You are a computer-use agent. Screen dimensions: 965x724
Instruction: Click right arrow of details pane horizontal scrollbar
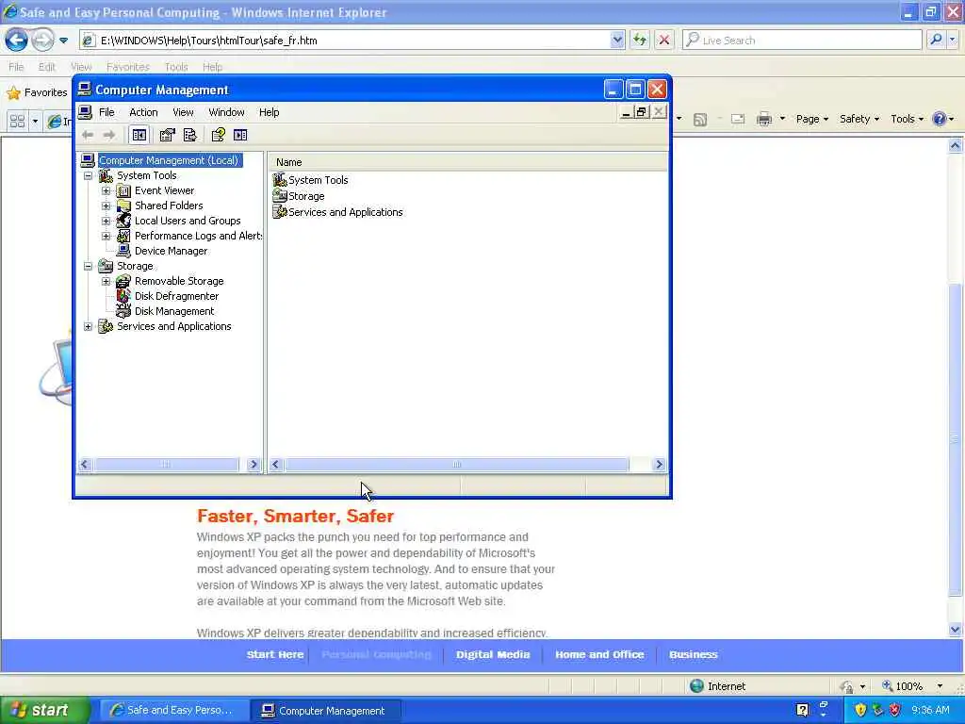tap(659, 465)
